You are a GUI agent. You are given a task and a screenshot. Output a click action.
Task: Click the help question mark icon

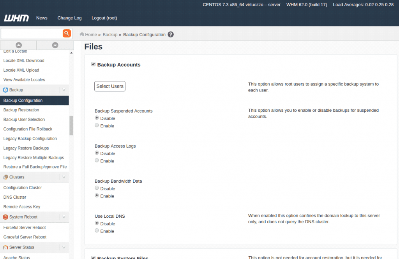pyautogui.click(x=171, y=35)
